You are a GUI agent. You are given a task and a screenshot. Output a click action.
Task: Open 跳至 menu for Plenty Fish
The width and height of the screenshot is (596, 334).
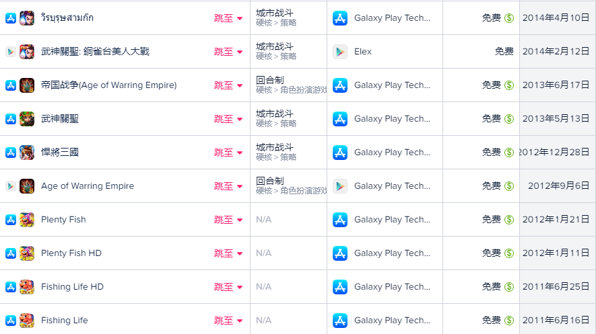[x=228, y=220]
